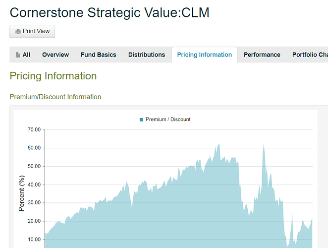Toggle the Premium / Discount legend square
This screenshot has height=248, width=328.
[141, 120]
